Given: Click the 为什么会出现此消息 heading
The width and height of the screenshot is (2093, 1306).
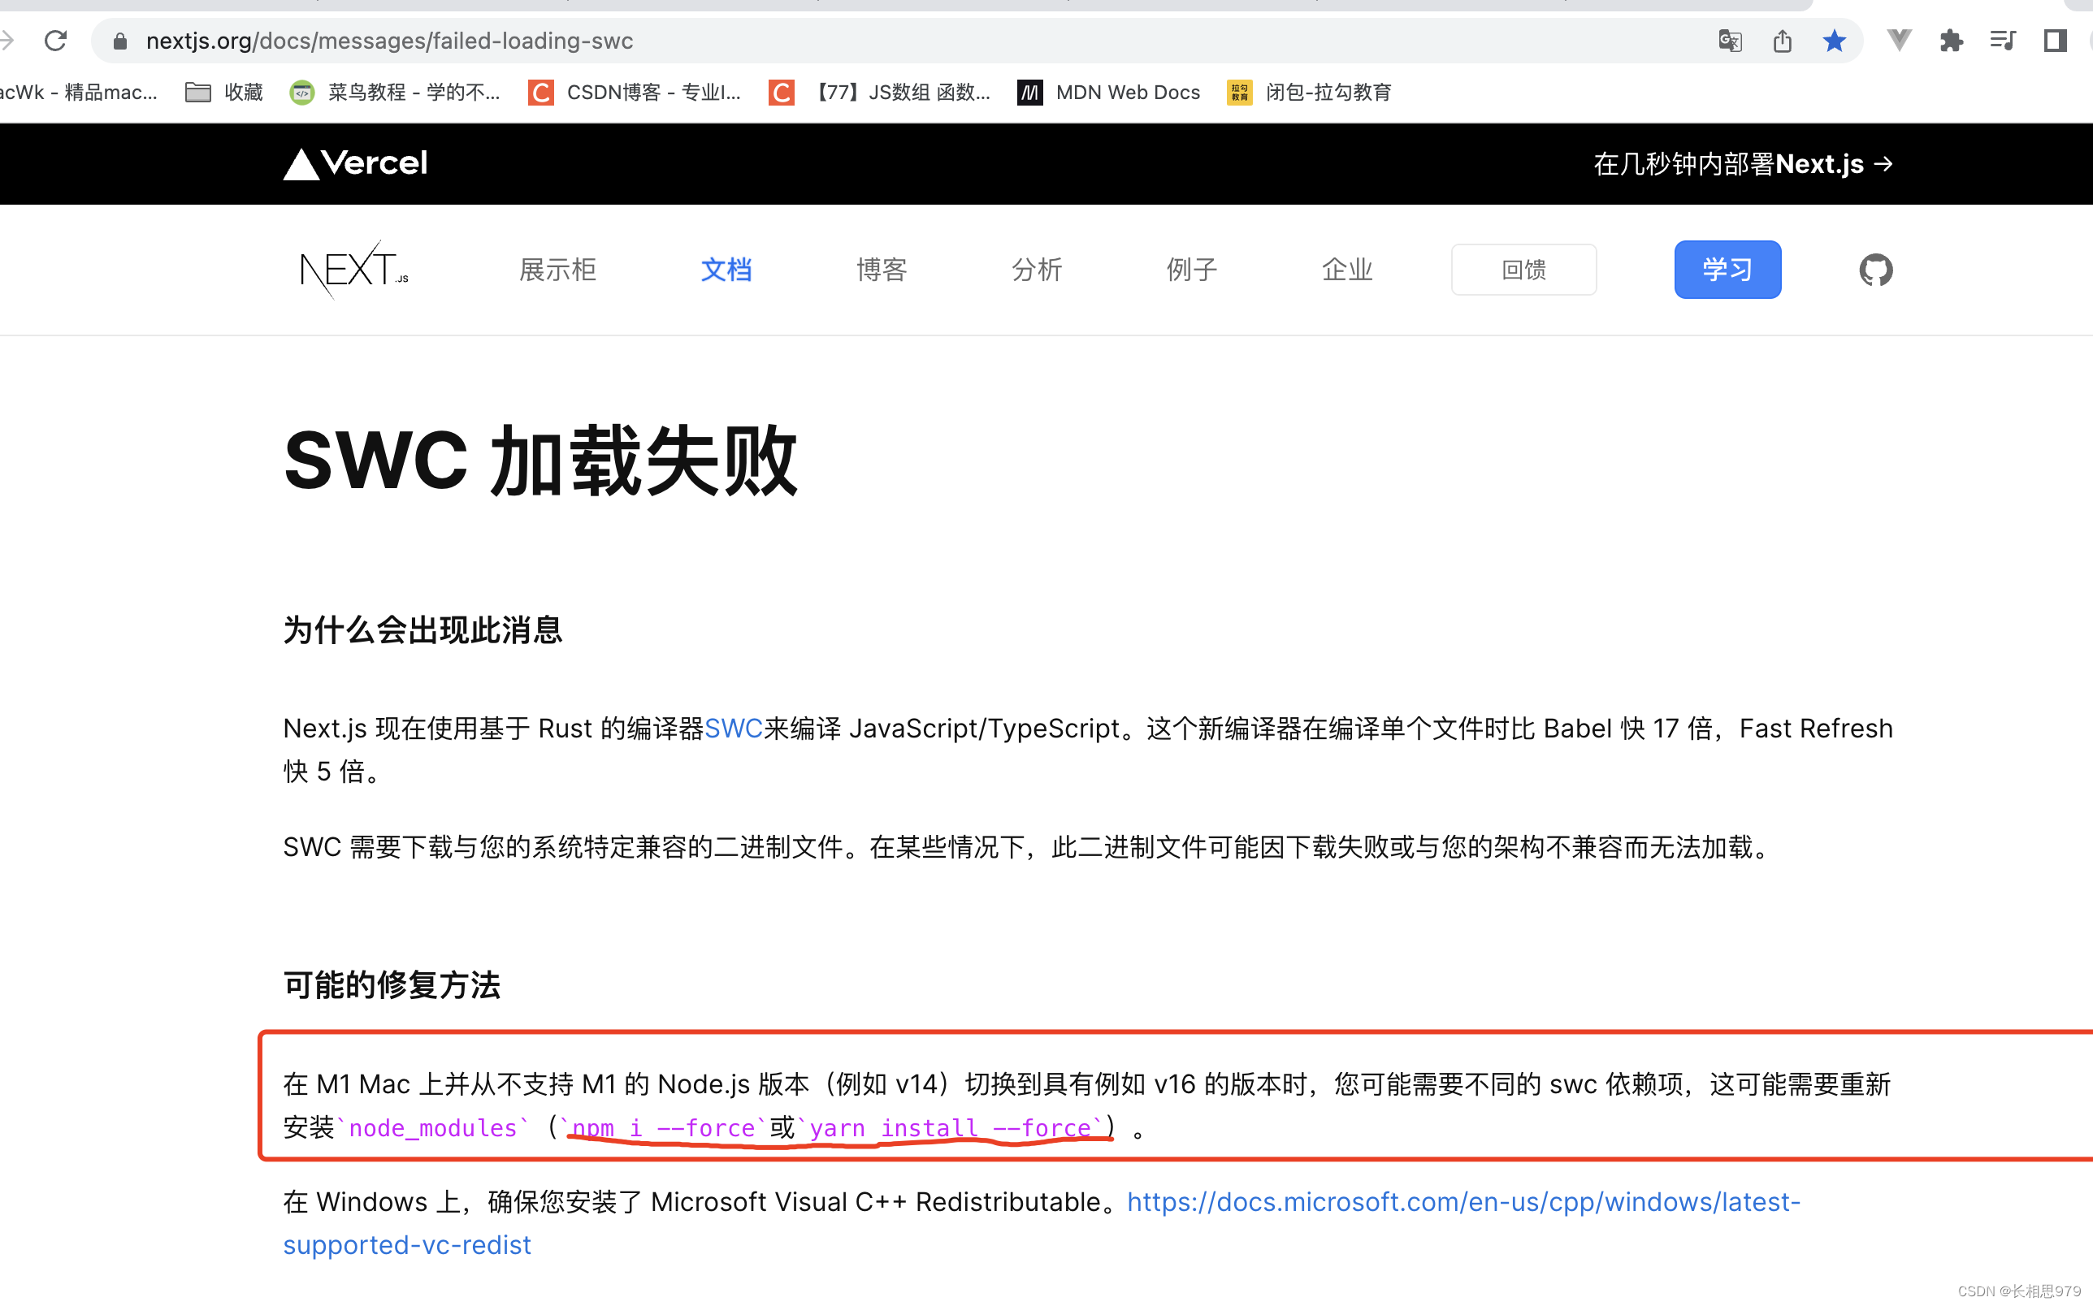Looking at the screenshot, I should coord(422,629).
